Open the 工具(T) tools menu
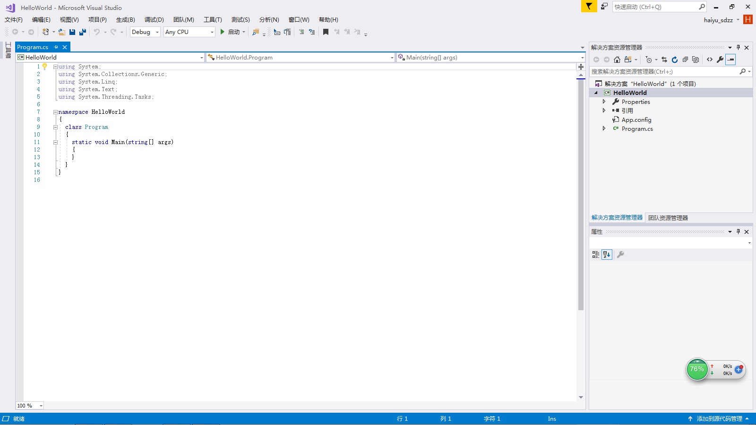The width and height of the screenshot is (756, 425). pos(213,20)
